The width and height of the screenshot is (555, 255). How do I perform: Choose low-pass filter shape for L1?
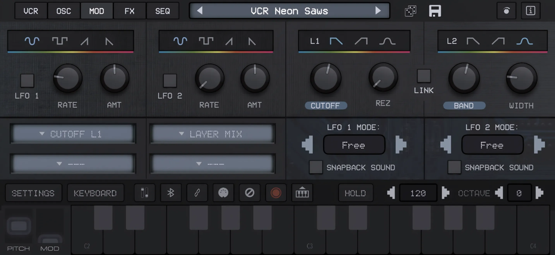tap(336, 41)
